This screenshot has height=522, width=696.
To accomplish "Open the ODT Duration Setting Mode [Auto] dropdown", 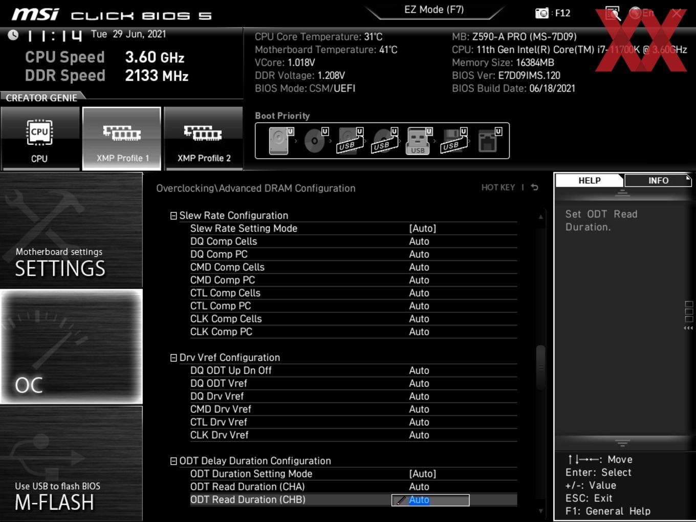I will [x=423, y=474].
